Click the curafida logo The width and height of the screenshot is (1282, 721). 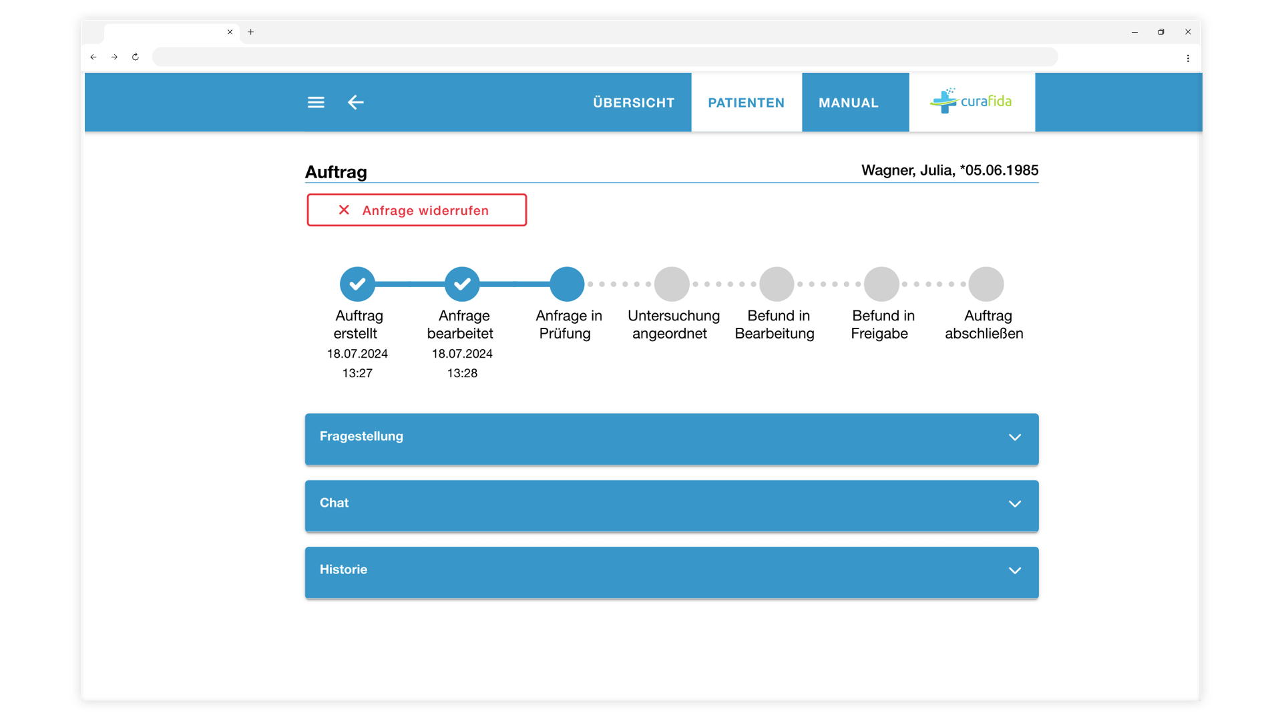click(x=972, y=101)
